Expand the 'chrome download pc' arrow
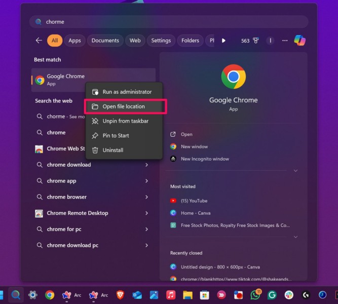 point(146,245)
